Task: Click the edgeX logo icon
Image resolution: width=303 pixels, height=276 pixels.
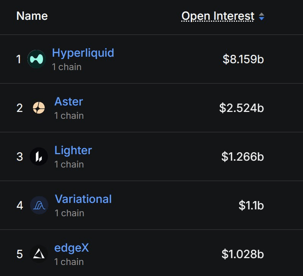Action: (39, 254)
